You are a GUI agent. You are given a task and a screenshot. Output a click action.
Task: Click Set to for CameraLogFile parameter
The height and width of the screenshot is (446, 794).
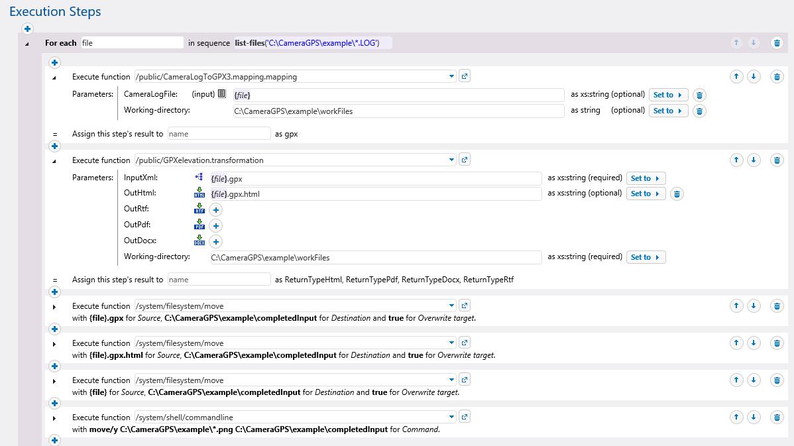(x=669, y=95)
